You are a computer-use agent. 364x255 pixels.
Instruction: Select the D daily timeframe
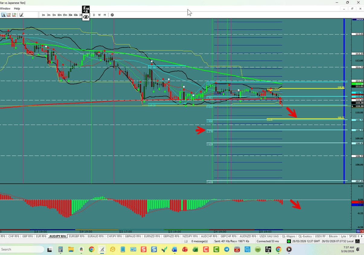point(94,15)
